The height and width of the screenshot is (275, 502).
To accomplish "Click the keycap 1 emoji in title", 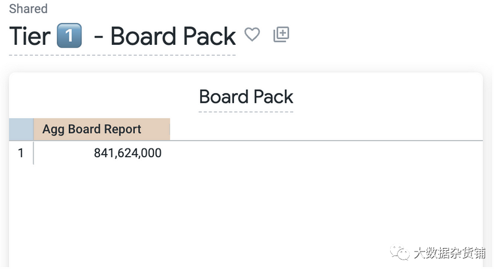I will pyautogui.click(x=69, y=36).
